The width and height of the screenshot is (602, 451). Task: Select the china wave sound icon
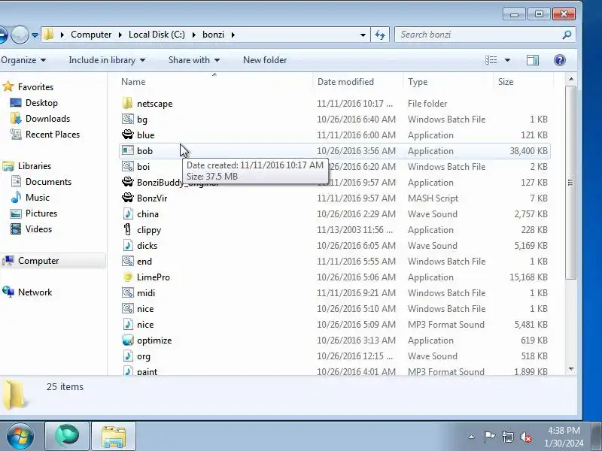(x=127, y=214)
